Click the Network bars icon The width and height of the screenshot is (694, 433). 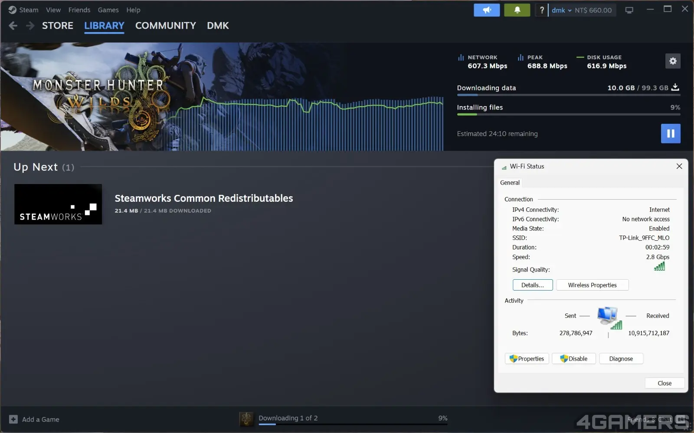(461, 57)
